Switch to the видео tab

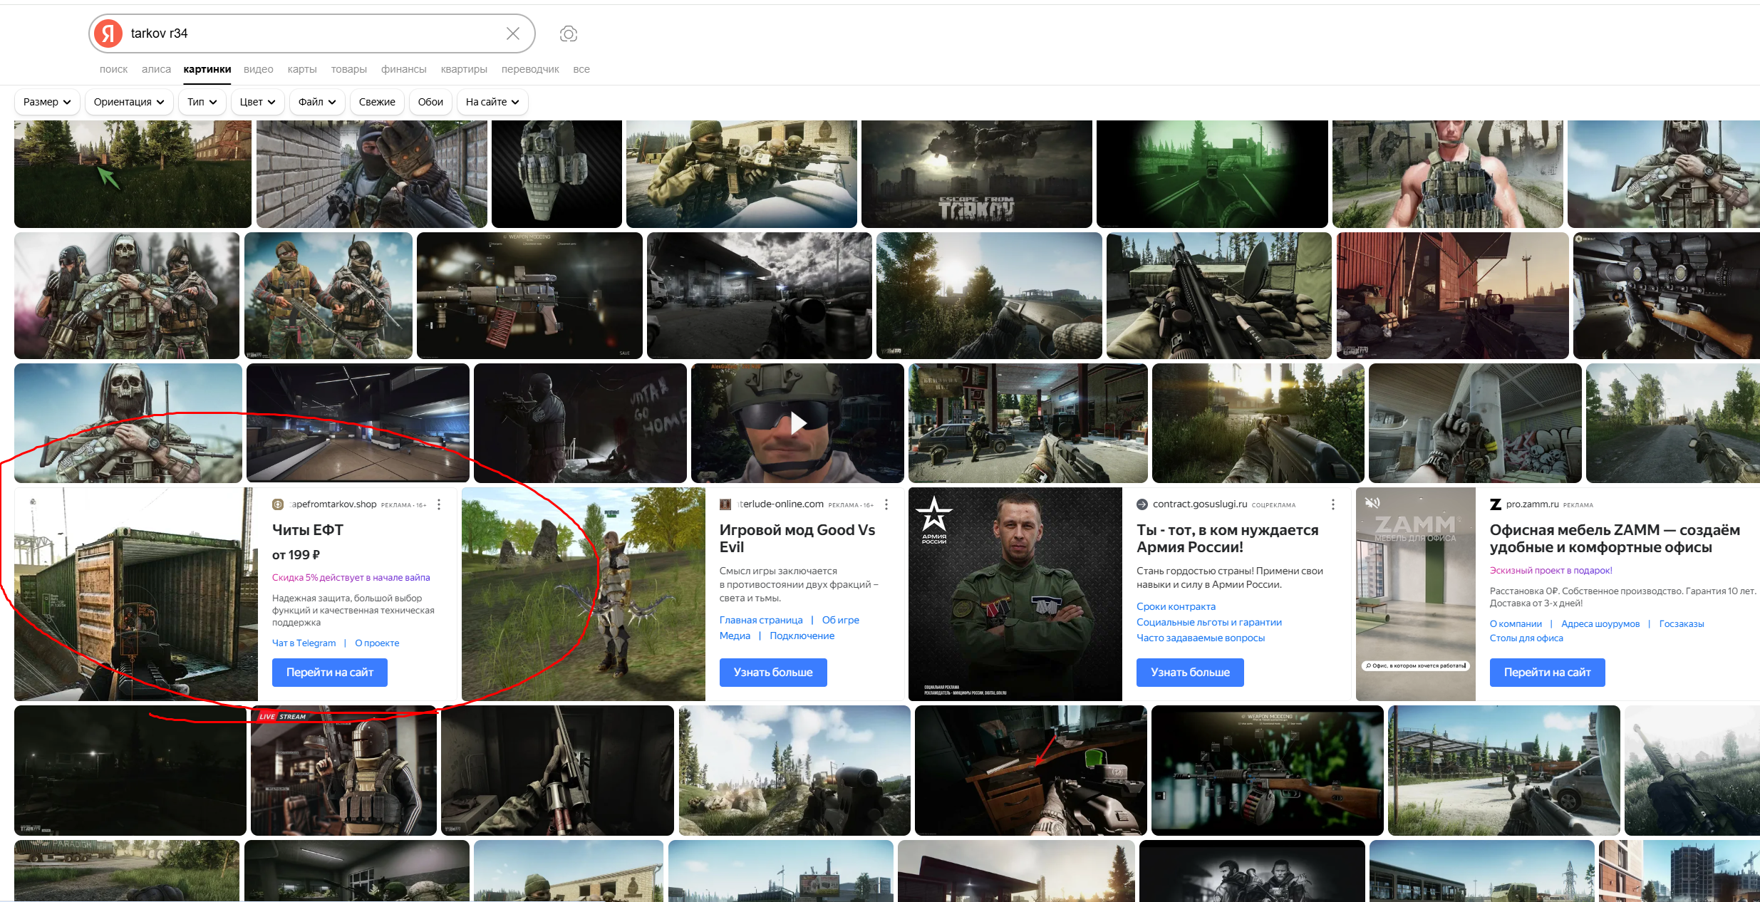pos(258,69)
